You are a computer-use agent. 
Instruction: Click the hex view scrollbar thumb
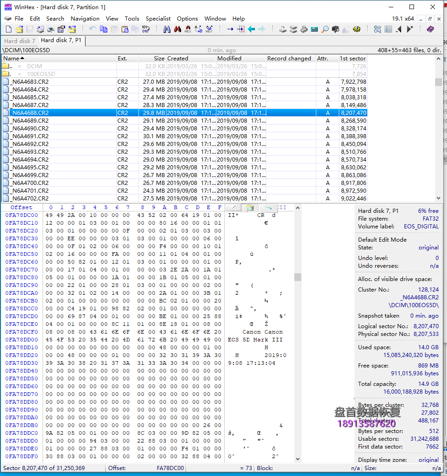click(298, 277)
